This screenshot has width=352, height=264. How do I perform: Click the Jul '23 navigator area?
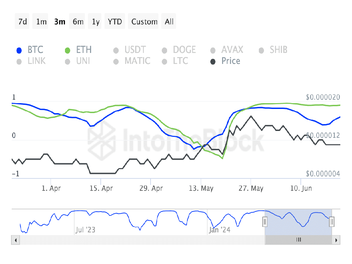click(86, 230)
